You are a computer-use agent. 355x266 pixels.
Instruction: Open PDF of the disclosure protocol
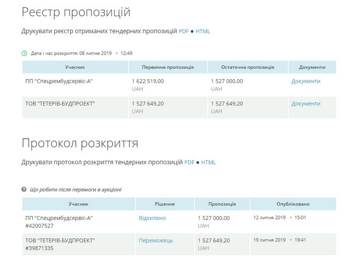tap(189, 162)
